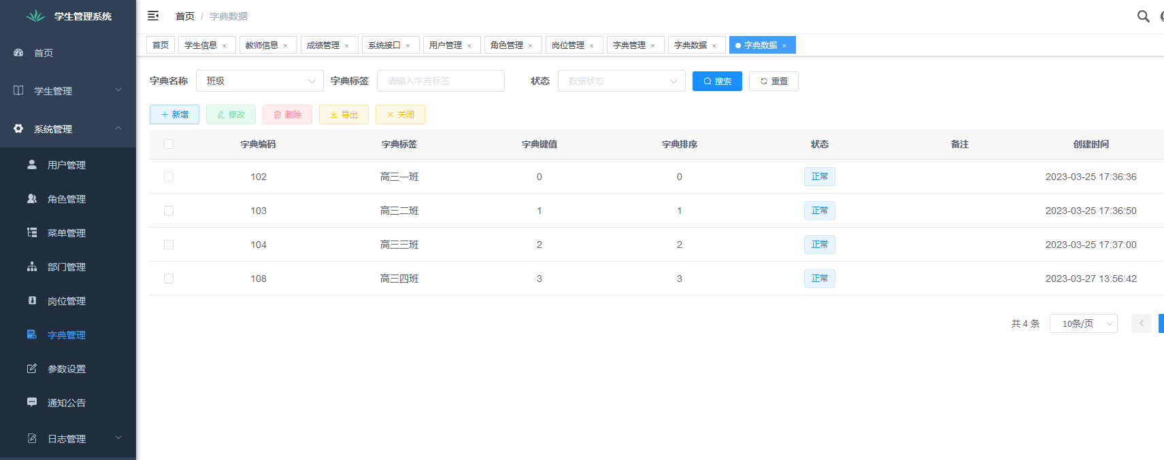Close the active blue 字典数据 tab
Image resolution: width=1164 pixels, height=460 pixels.
[x=784, y=46]
